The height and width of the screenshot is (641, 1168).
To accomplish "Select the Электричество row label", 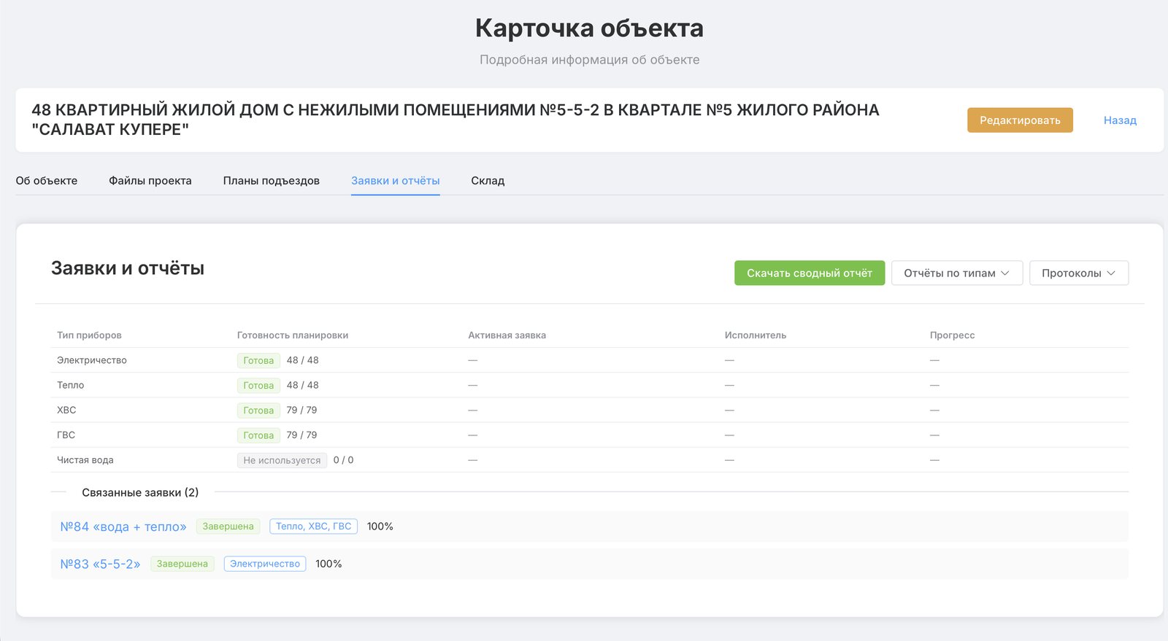I will click(92, 360).
